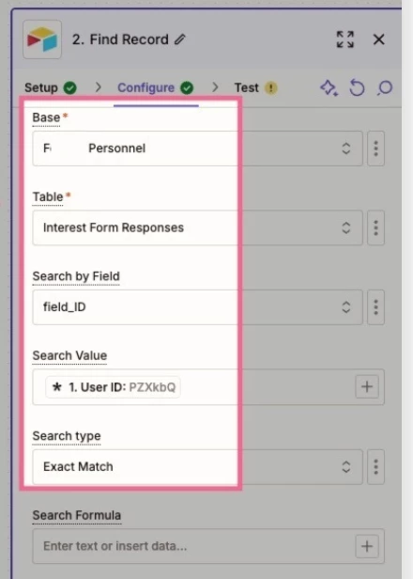Click the undo refresh arrow icon
The height and width of the screenshot is (579, 413).
pyautogui.click(x=357, y=88)
